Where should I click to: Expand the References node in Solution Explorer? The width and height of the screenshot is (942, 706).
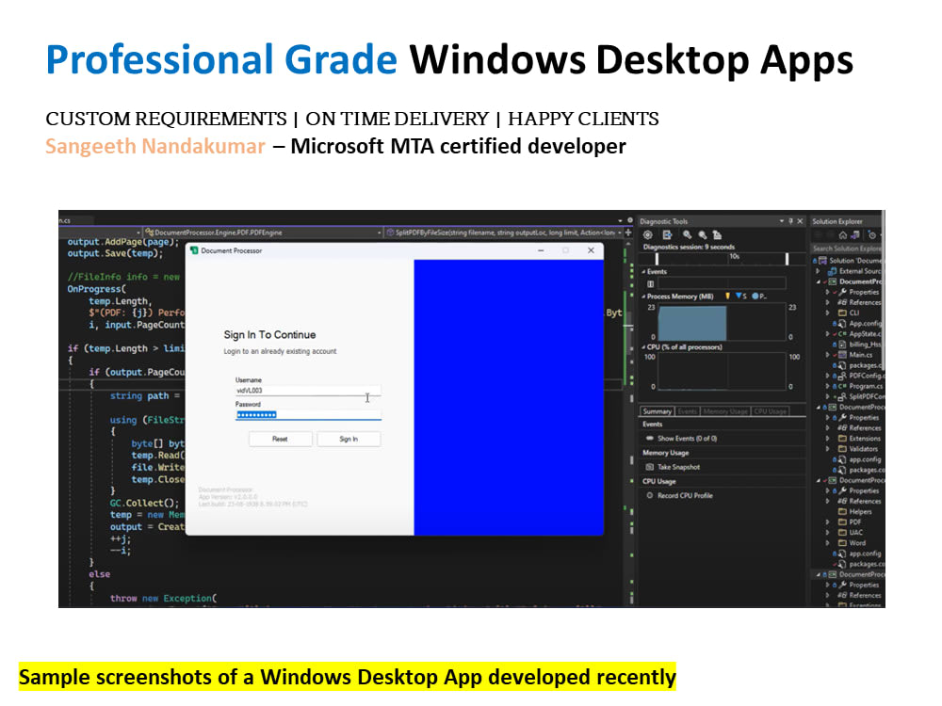tap(827, 302)
